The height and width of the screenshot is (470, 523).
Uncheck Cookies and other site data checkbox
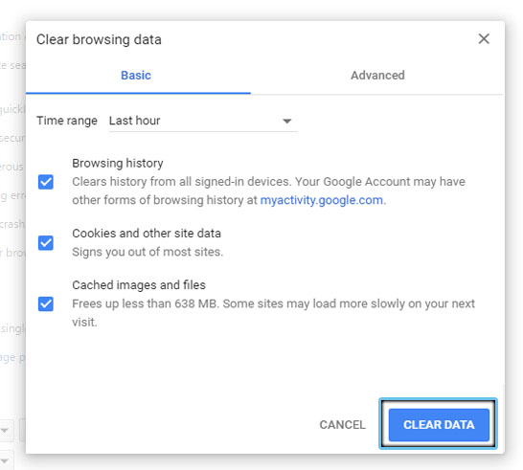point(46,242)
